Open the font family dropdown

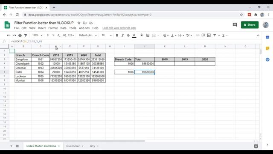[x=88, y=35]
